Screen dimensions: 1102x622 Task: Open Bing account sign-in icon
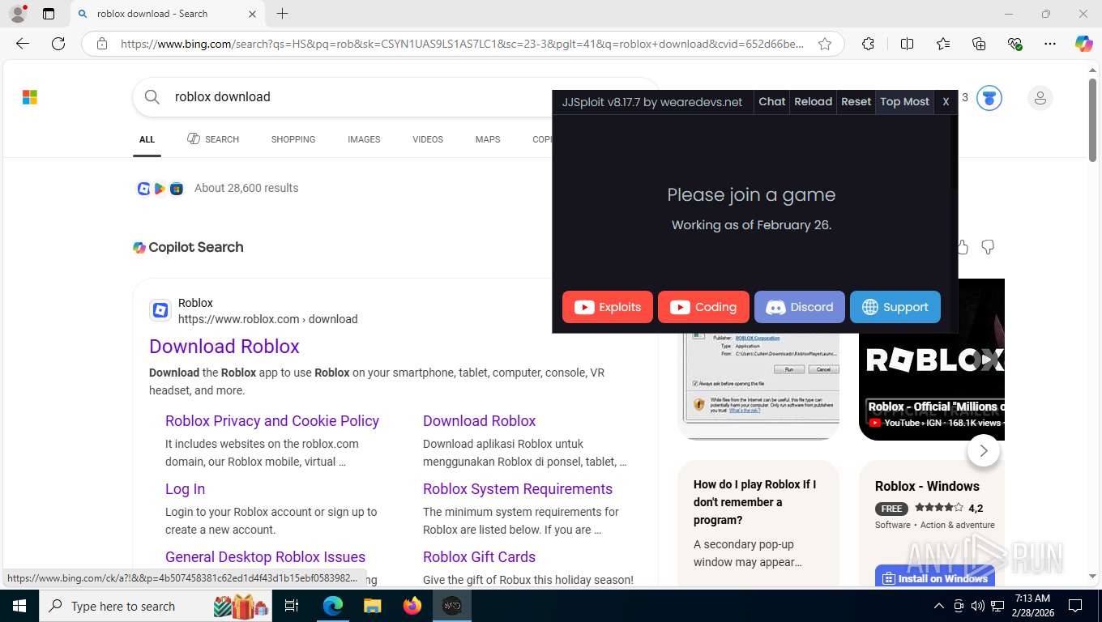[1040, 98]
